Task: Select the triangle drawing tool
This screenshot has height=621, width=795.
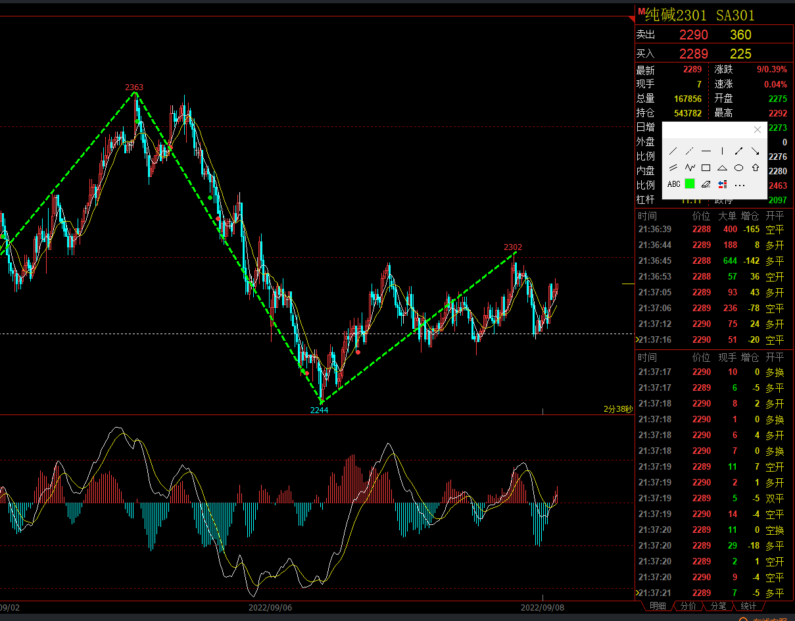Action: (722, 167)
